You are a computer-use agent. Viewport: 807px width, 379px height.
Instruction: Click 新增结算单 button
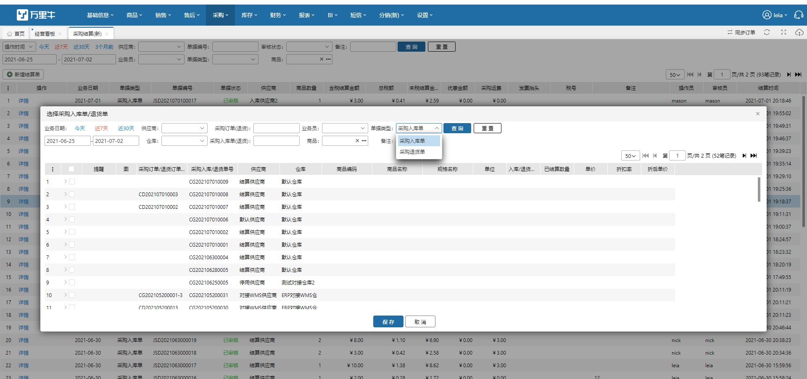(24, 74)
